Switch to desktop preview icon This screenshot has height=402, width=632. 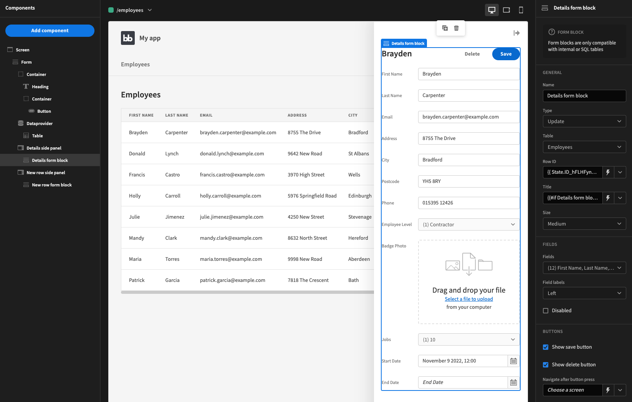click(x=491, y=10)
